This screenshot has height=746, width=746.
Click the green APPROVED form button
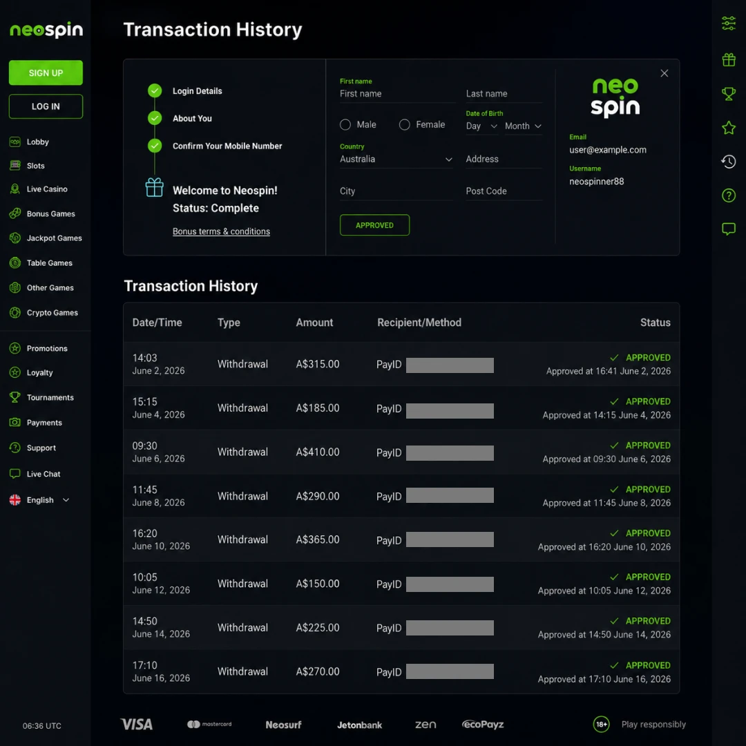click(374, 225)
